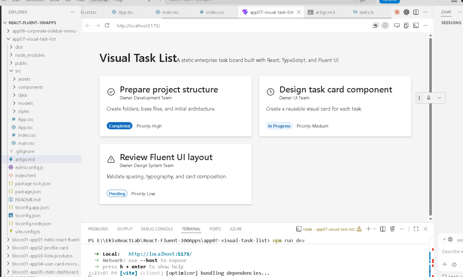Click the Claude starburst icon in editor toolbar
Screen dimensions: 463x277
pos(397,12)
